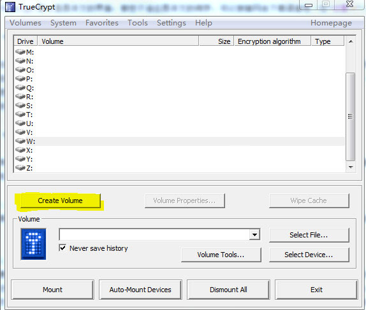Click the Exit button

316,290
